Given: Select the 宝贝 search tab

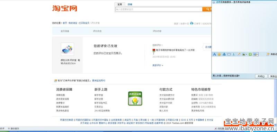Looking at the screenshot, I should (120, 4).
